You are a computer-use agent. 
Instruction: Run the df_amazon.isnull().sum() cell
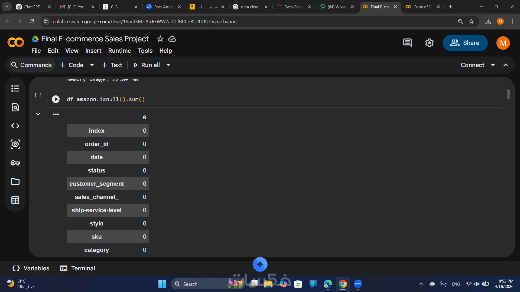tap(56, 99)
